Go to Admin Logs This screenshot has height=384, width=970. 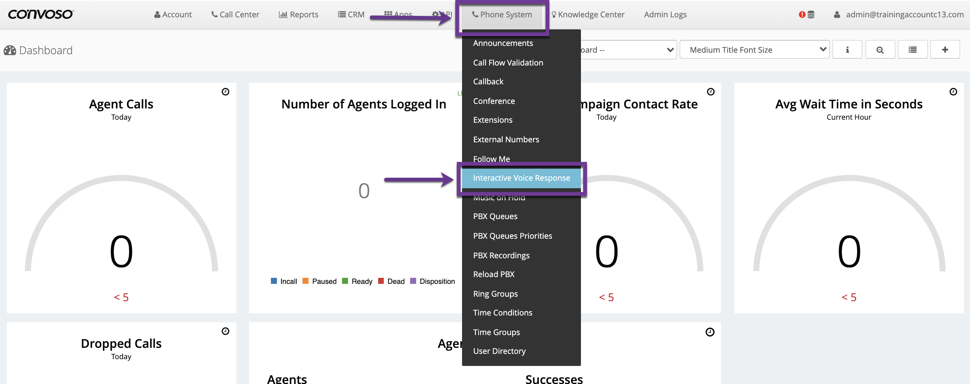coord(665,14)
